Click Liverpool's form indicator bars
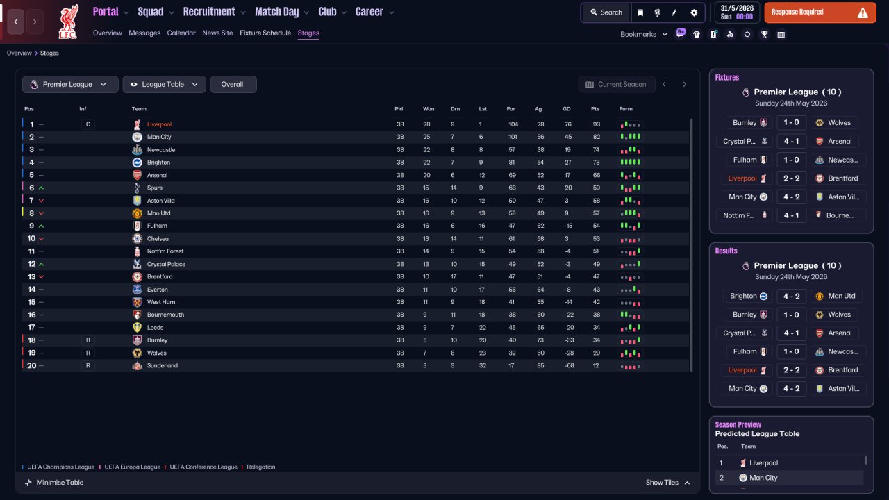 (x=631, y=124)
